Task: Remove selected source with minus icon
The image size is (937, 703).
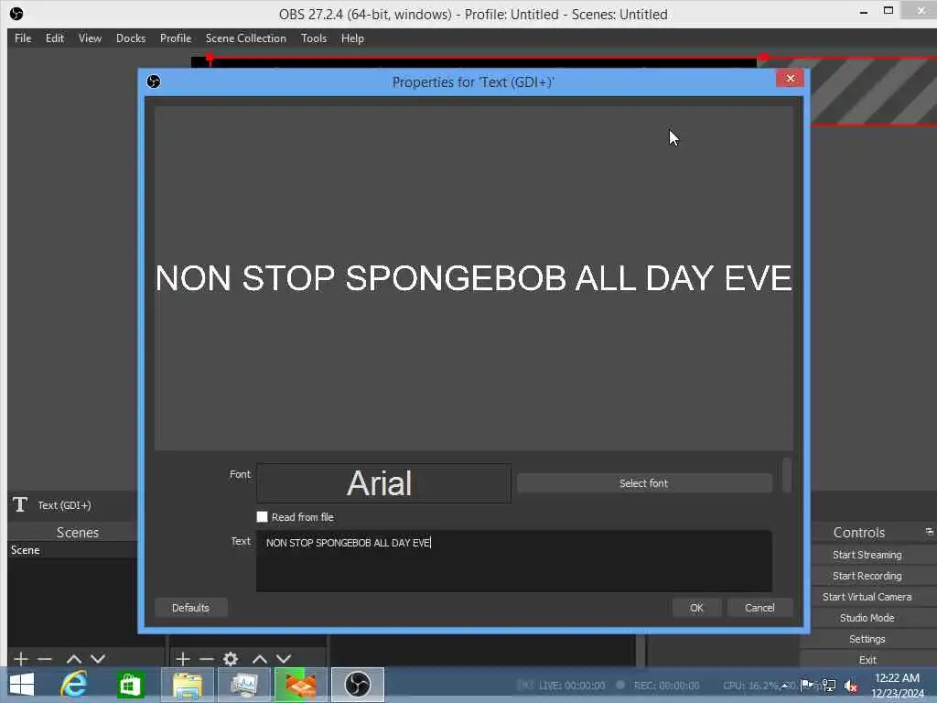Action: point(207,659)
